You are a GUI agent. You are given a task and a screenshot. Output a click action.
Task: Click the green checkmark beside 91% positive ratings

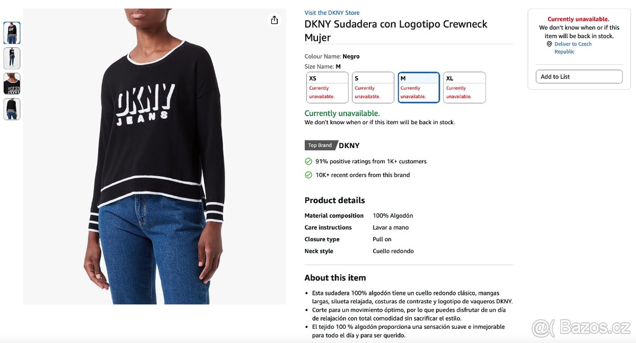pos(308,161)
